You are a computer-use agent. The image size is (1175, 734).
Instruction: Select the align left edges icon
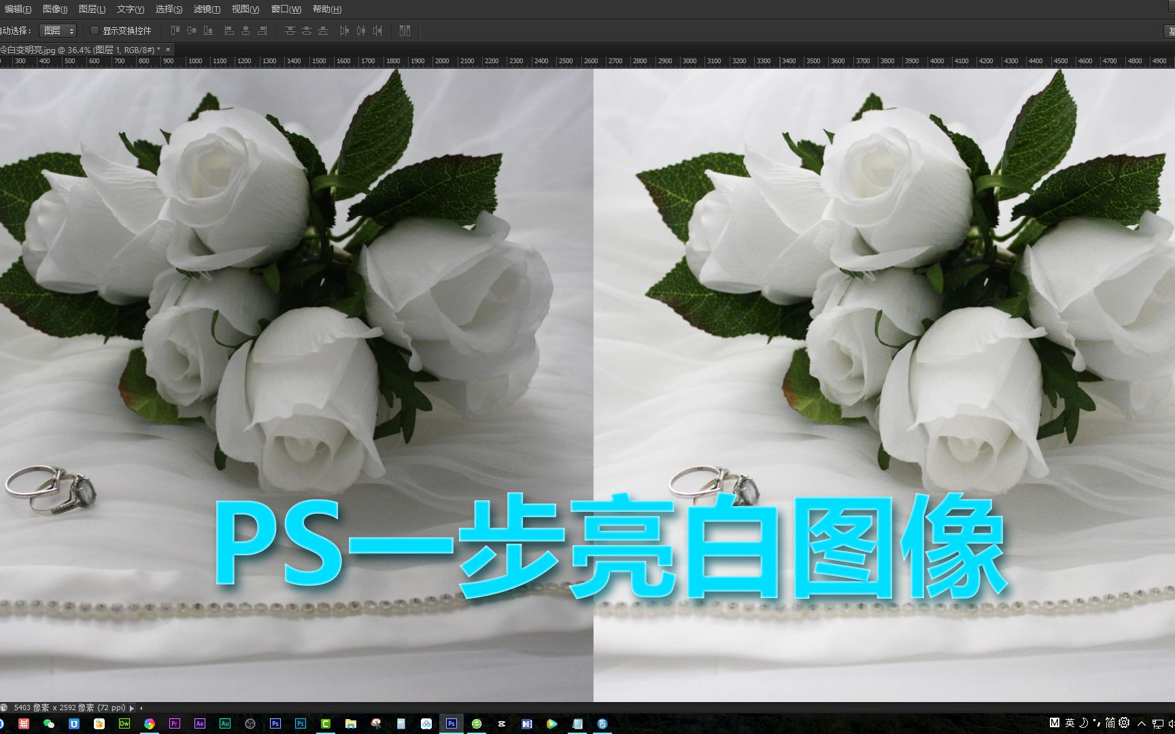tap(228, 31)
